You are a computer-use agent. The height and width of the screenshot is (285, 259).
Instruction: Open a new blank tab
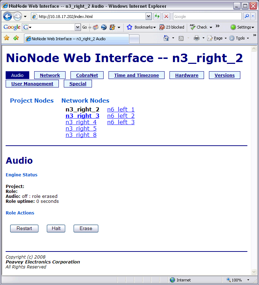click(x=134, y=39)
